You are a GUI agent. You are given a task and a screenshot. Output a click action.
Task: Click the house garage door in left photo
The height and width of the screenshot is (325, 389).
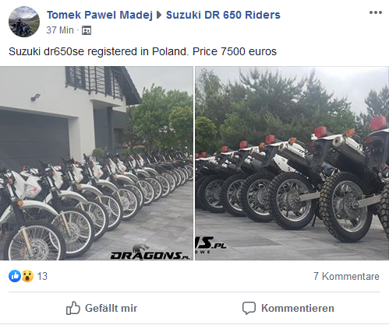[34, 138]
